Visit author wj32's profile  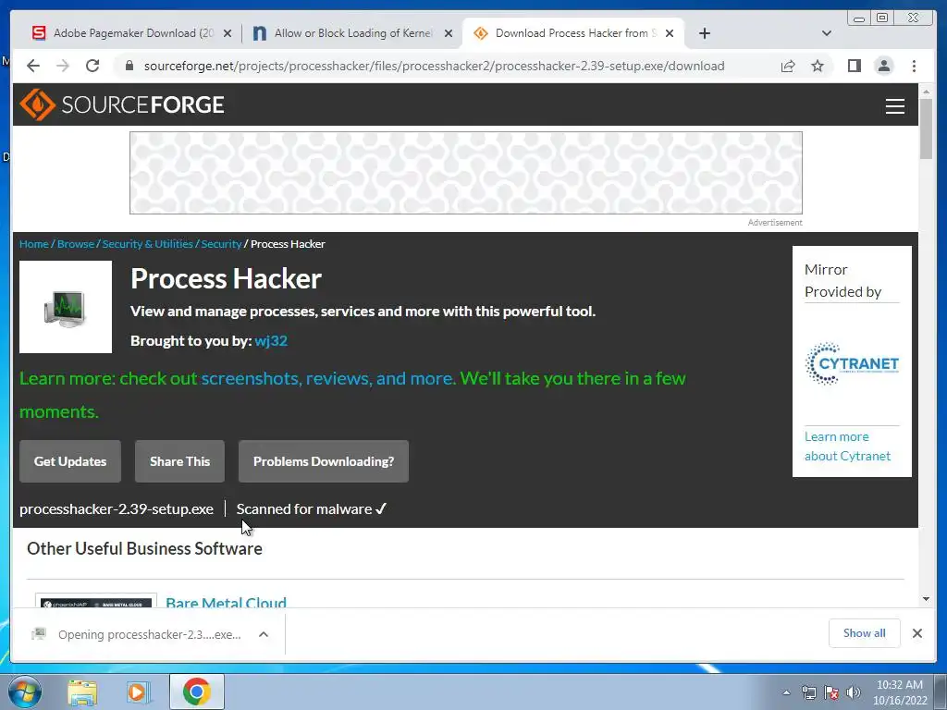(271, 340)
